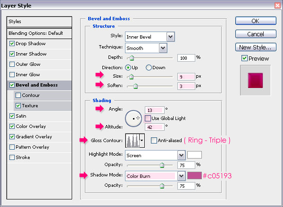The width and height of the screenshot is (283, 207).
Task: Click the white highlight color swatch
Action: [194, 155]
